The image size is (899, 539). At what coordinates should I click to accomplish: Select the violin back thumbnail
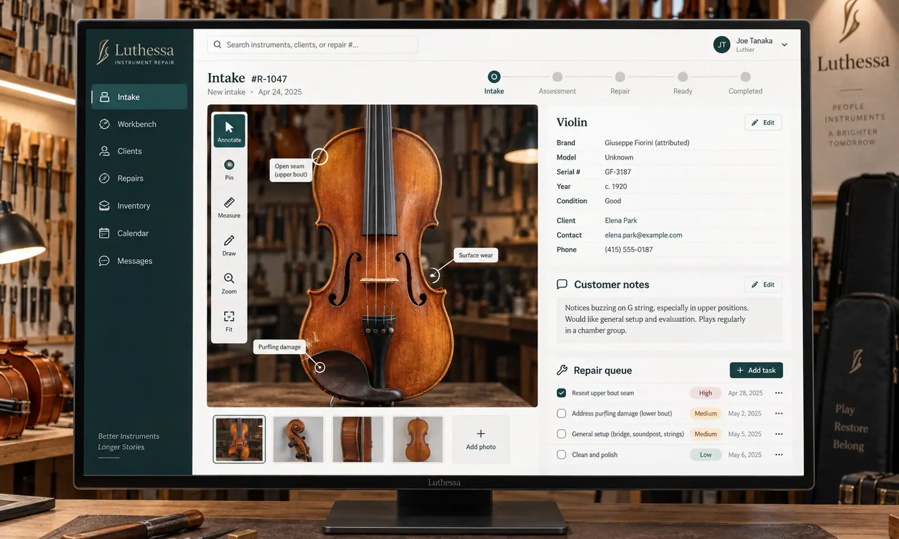click(417, 439)
